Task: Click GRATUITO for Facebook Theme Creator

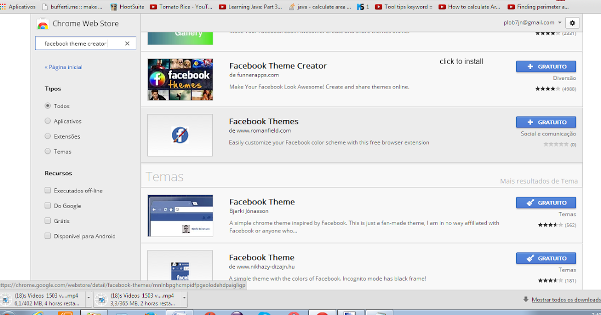Action: click(x=546, y=66)
